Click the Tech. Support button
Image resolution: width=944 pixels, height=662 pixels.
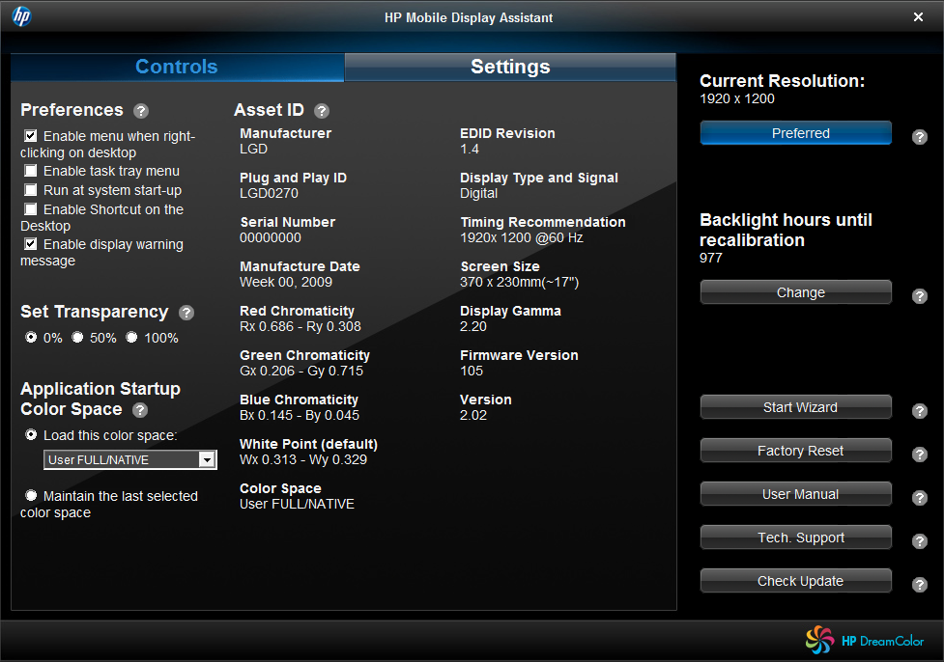coord(795,537)
